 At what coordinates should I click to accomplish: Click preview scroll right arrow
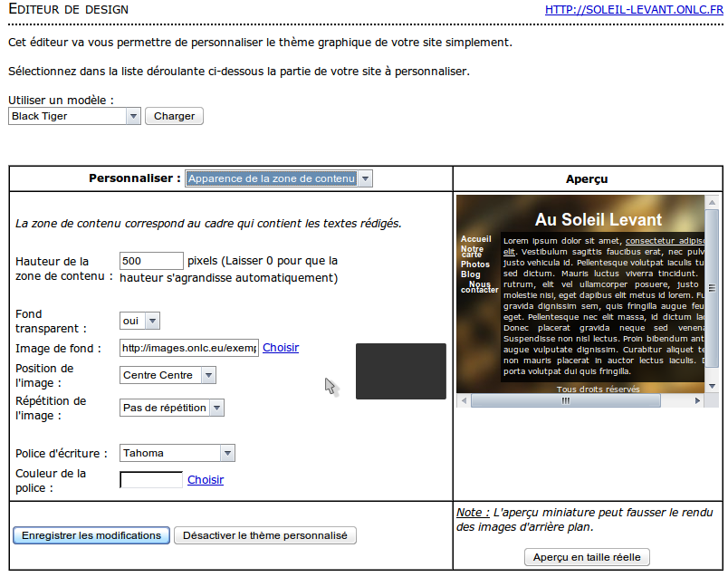pos(697,400)
